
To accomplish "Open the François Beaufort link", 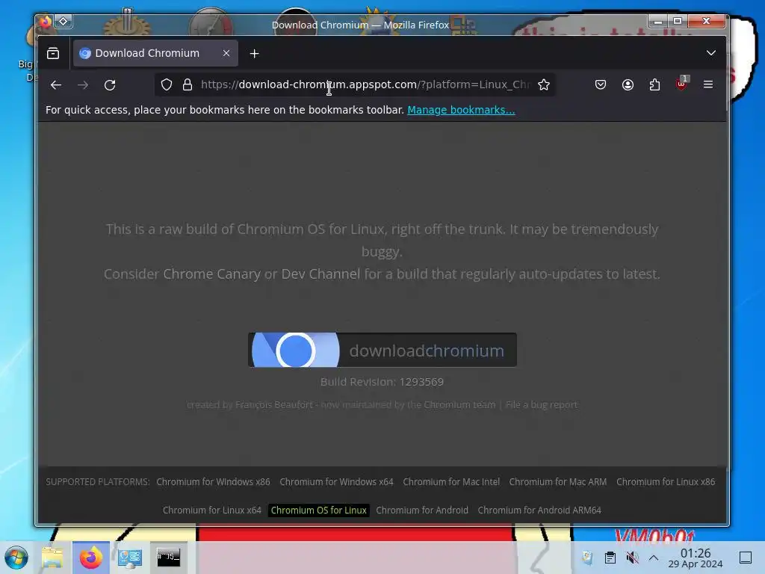I will (x=274, y=404).
